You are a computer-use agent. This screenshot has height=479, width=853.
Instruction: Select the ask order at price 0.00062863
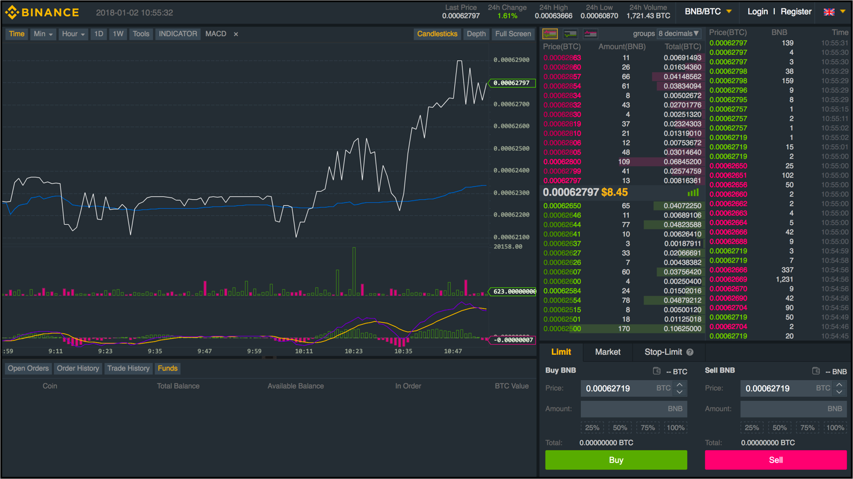click(x=622, y=58)
